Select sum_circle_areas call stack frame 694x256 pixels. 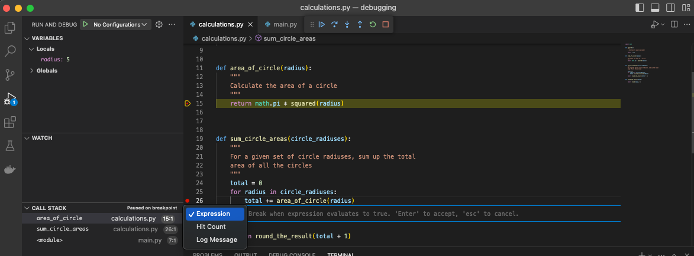103,229
